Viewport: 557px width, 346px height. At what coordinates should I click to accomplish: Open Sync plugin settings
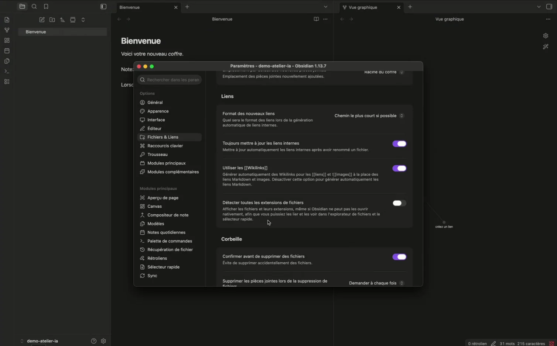click(170, 276)
